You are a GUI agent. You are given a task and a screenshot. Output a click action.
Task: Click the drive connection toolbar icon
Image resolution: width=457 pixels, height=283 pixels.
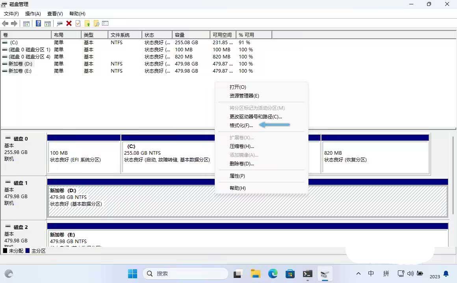(x=60, y=24)
